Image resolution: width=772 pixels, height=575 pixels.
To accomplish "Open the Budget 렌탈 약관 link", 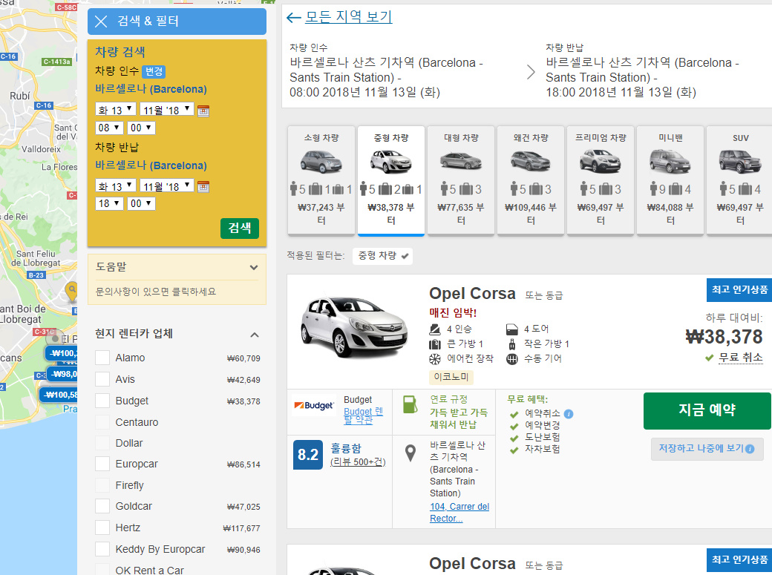I will (x=363, y=415).
